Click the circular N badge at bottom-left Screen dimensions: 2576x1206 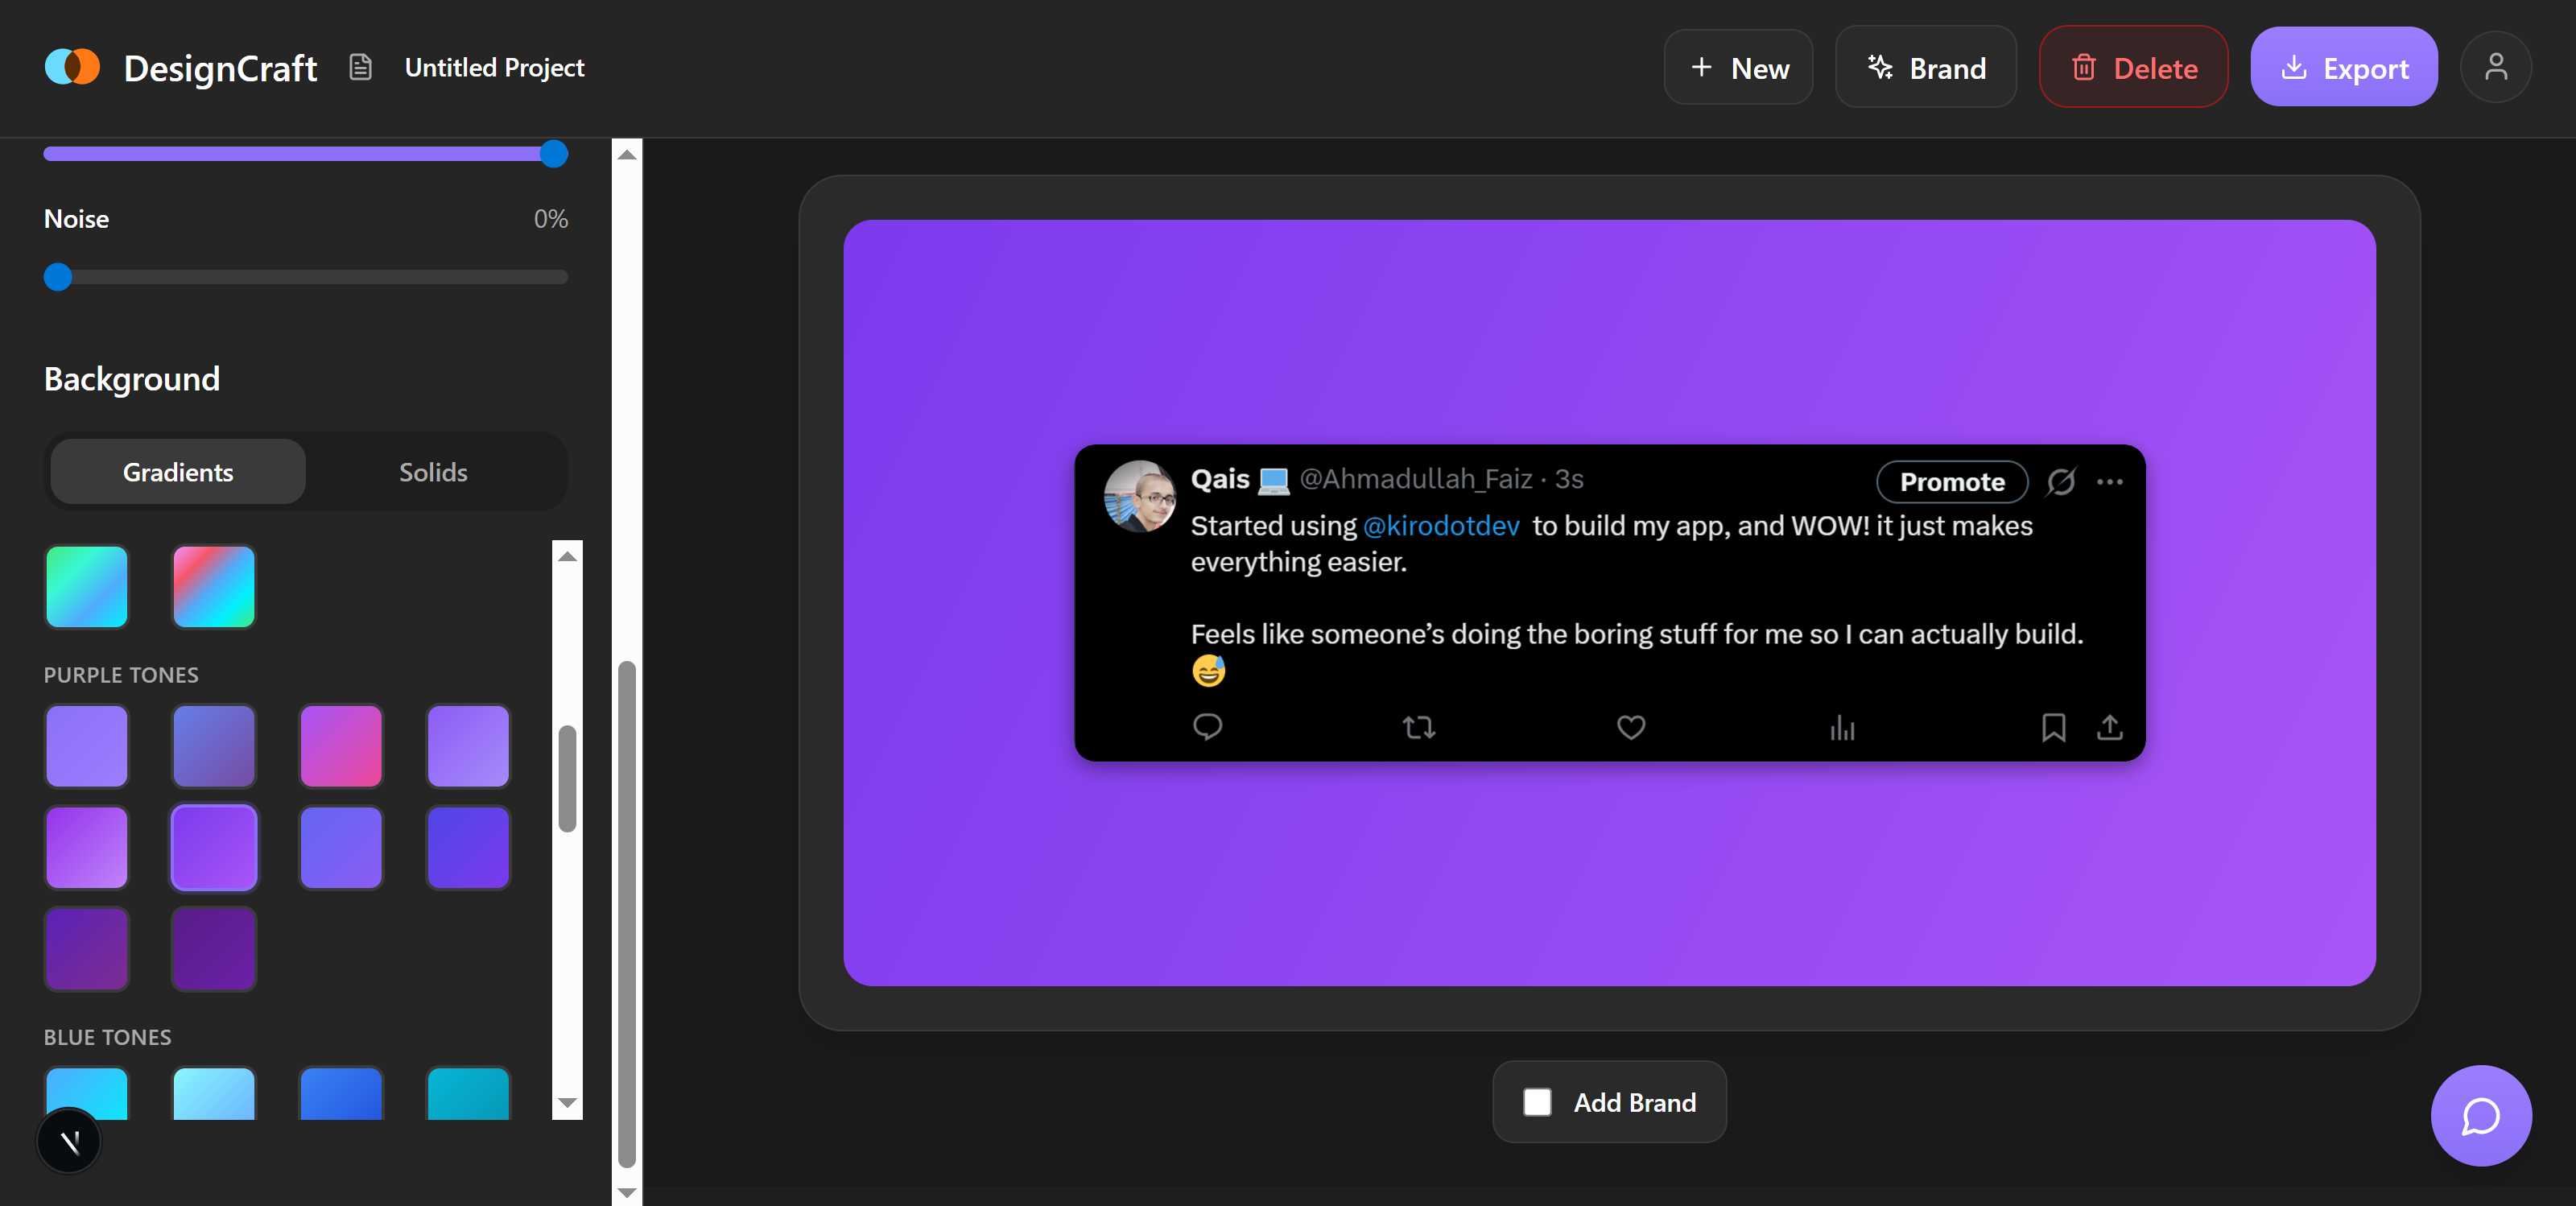(x=69, y=1141)
